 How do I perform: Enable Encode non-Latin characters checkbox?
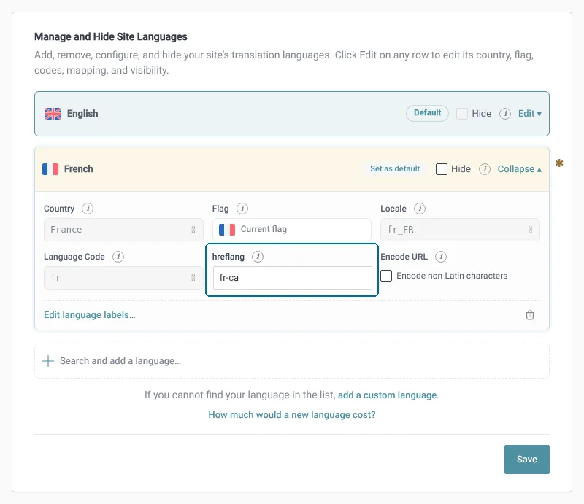coord(386,276)
